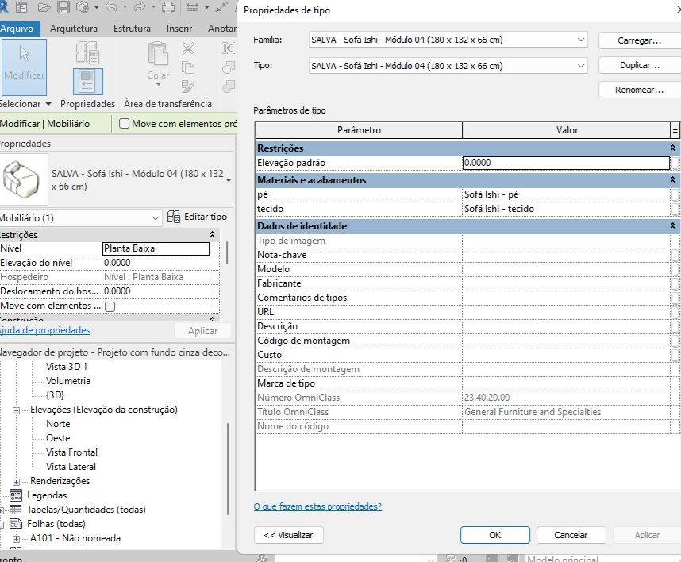Open the type selector dropdown in Propriedades
The image size is (681, 562).
pos(229,180)
